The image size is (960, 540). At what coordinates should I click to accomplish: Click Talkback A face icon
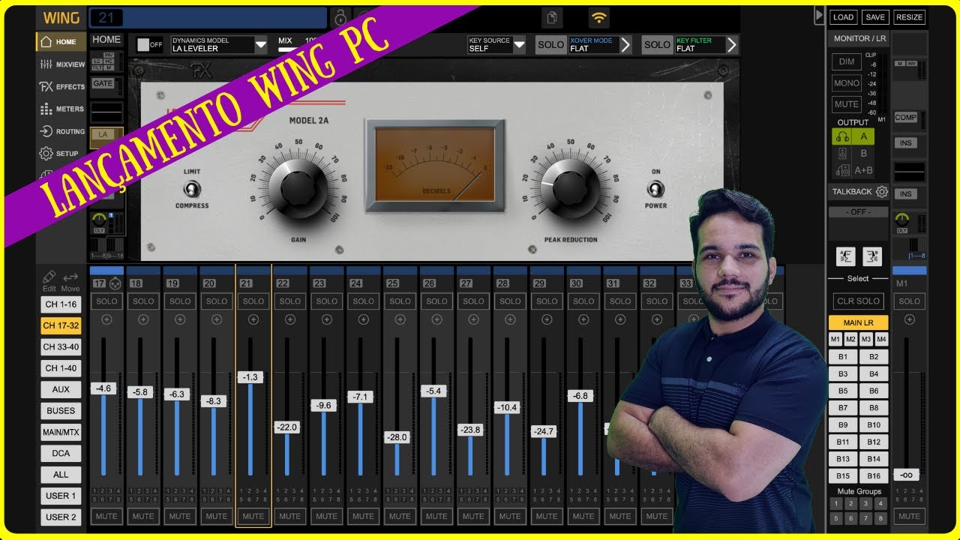(845, 256)
